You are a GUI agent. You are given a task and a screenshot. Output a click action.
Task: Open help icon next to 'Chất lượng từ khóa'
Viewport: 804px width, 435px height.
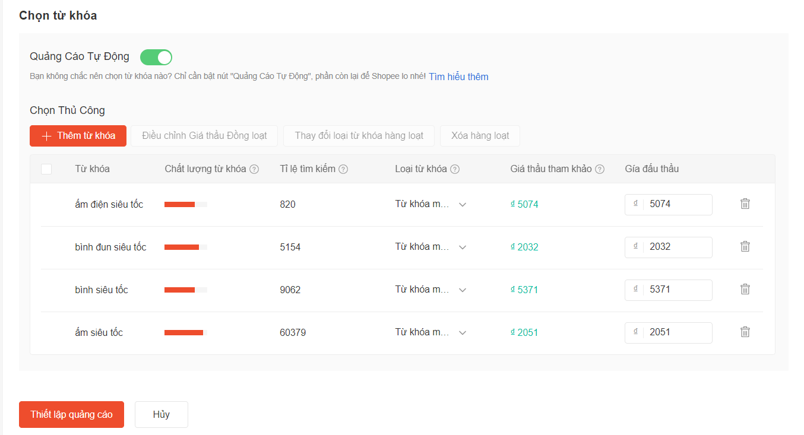pyautogui.click(x=254, y=169)
